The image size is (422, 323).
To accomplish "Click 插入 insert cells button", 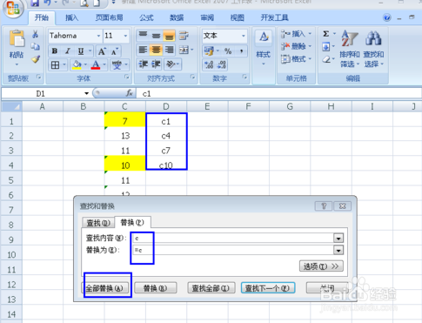I will (x=296, y=34).
